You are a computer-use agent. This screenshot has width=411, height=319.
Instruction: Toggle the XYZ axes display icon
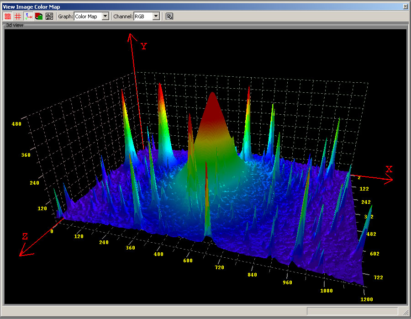[28, 16]
